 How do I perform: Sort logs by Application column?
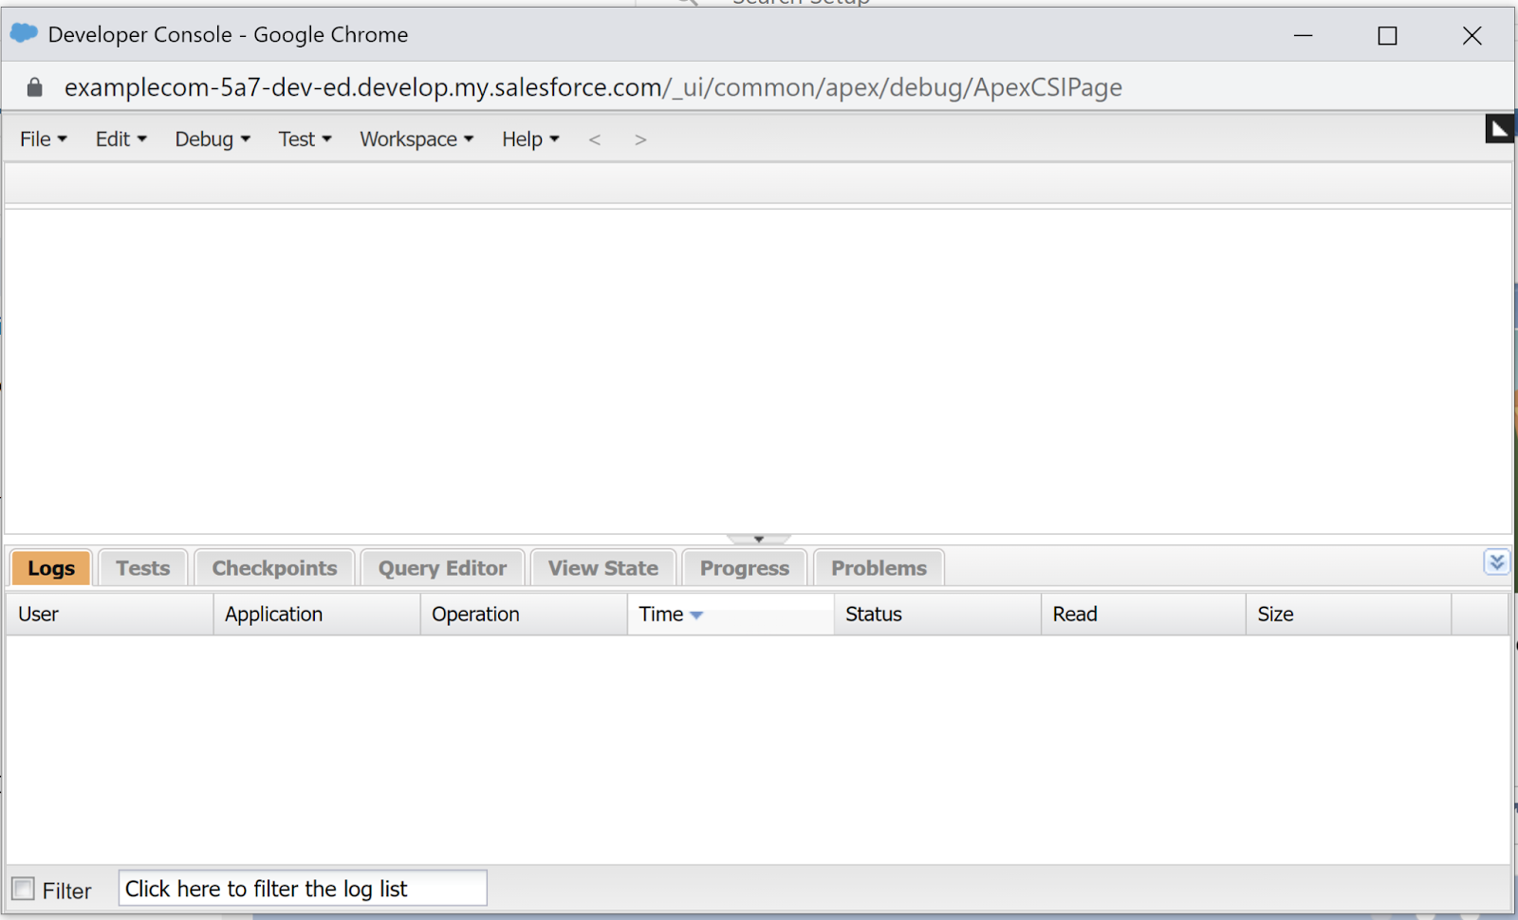click(x=317, y=615)
